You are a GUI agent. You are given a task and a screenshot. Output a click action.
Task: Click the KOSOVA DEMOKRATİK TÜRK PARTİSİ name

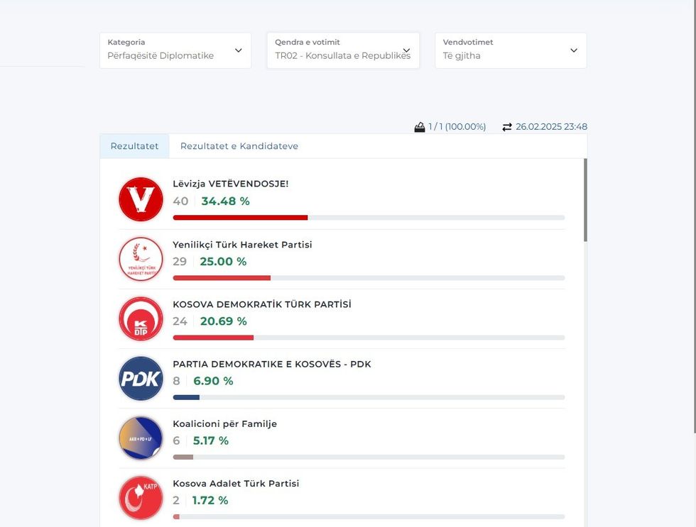coord(262,304)
